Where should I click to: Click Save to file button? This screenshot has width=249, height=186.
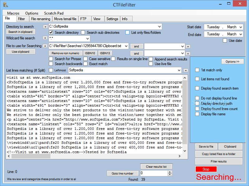206,146
